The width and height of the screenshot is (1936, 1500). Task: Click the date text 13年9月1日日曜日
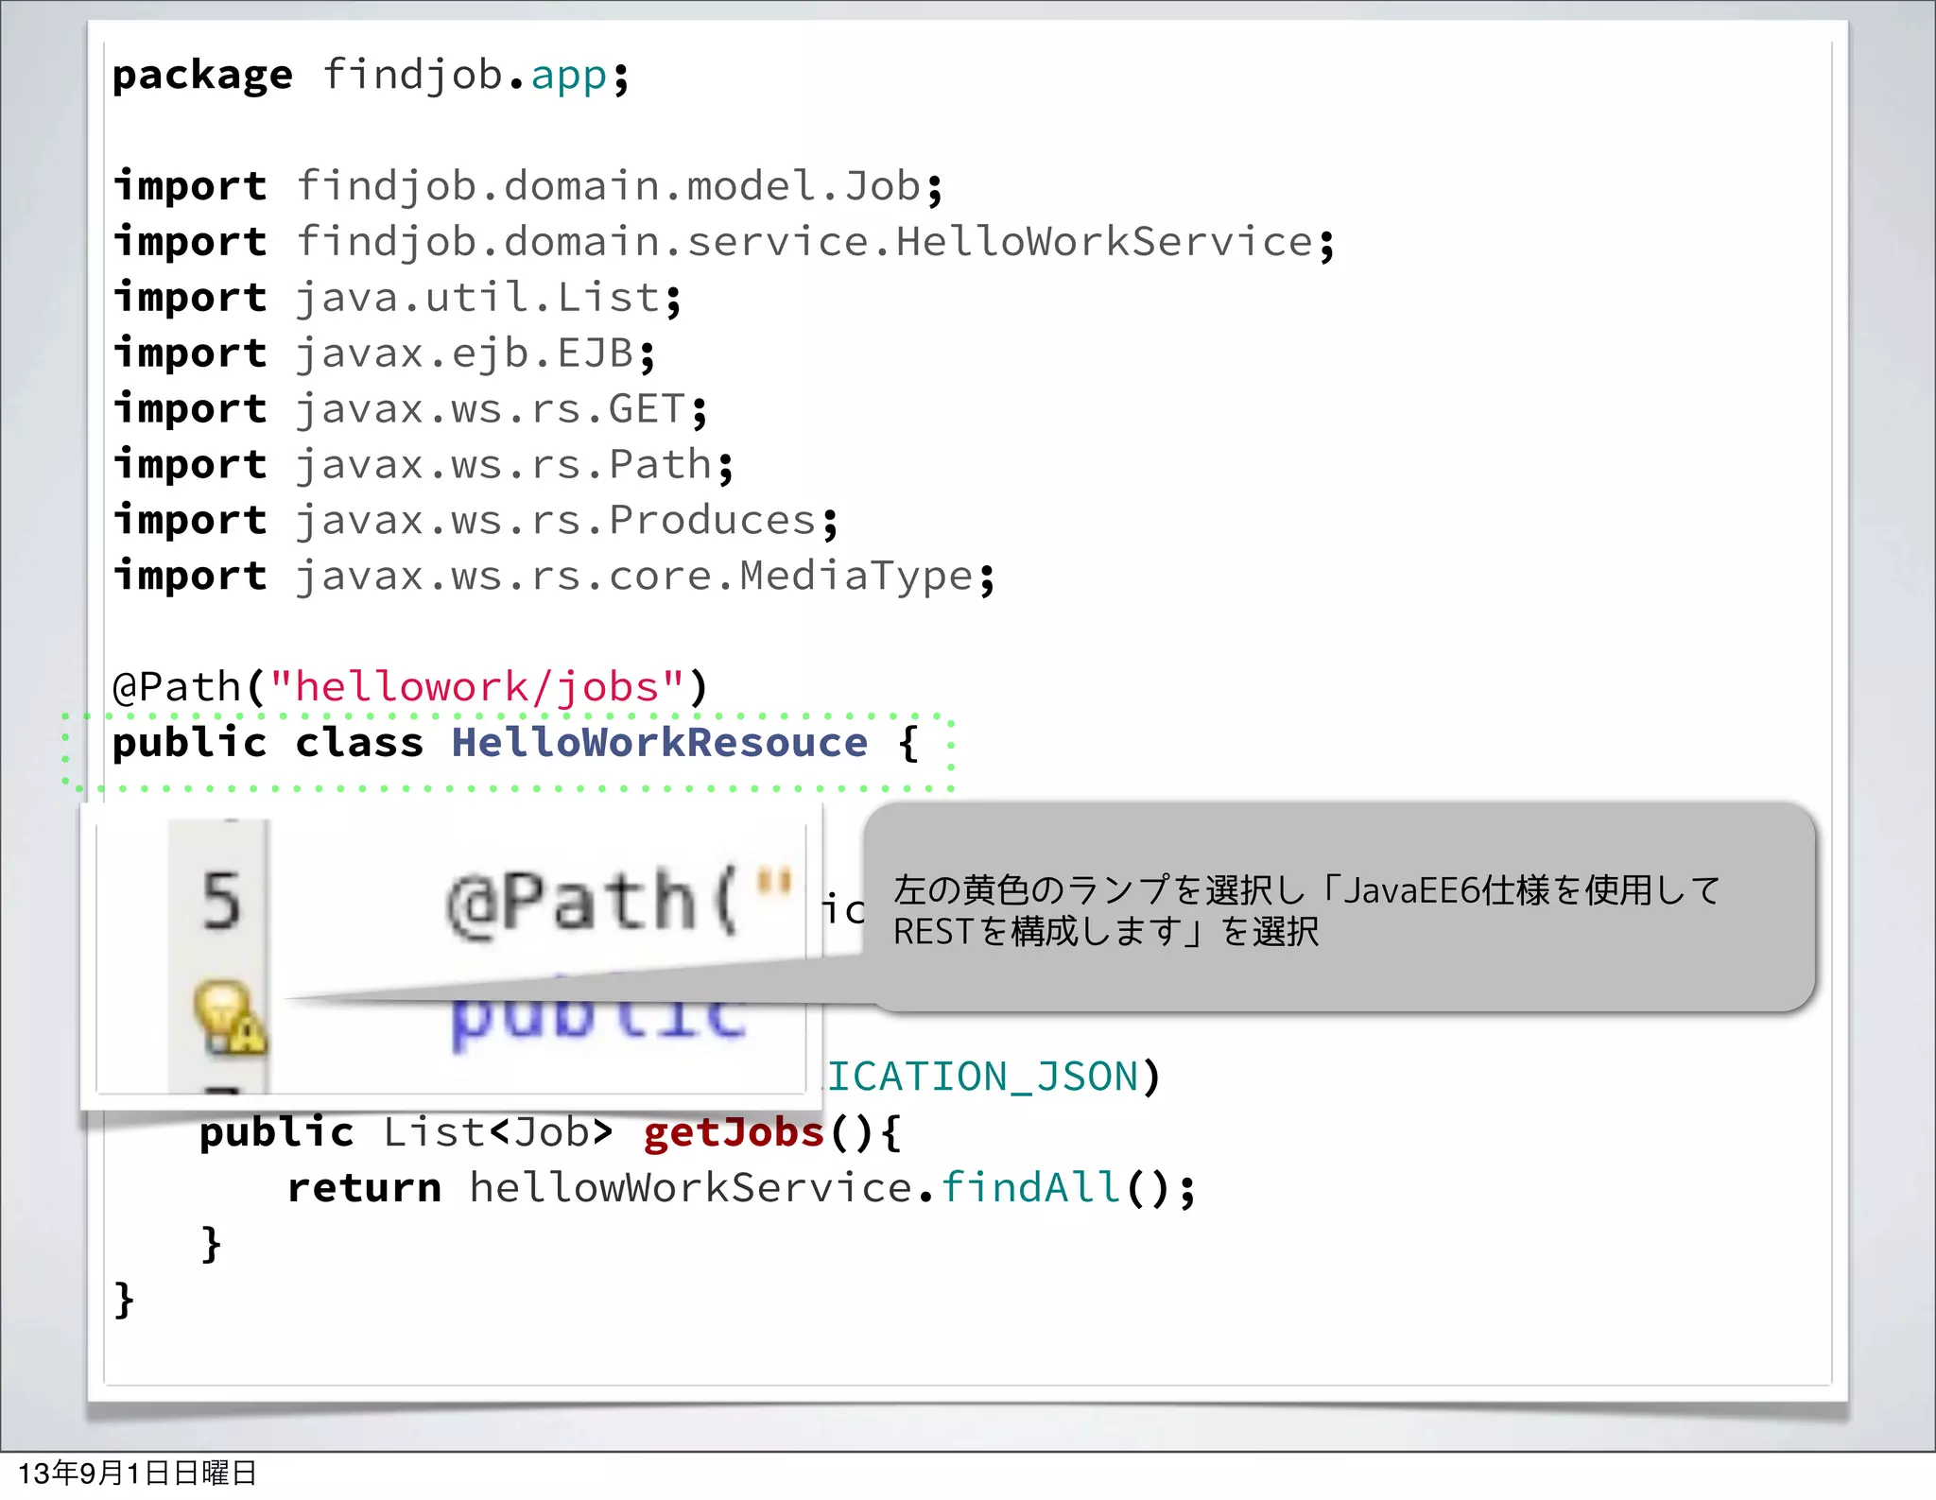point(137,1474)
